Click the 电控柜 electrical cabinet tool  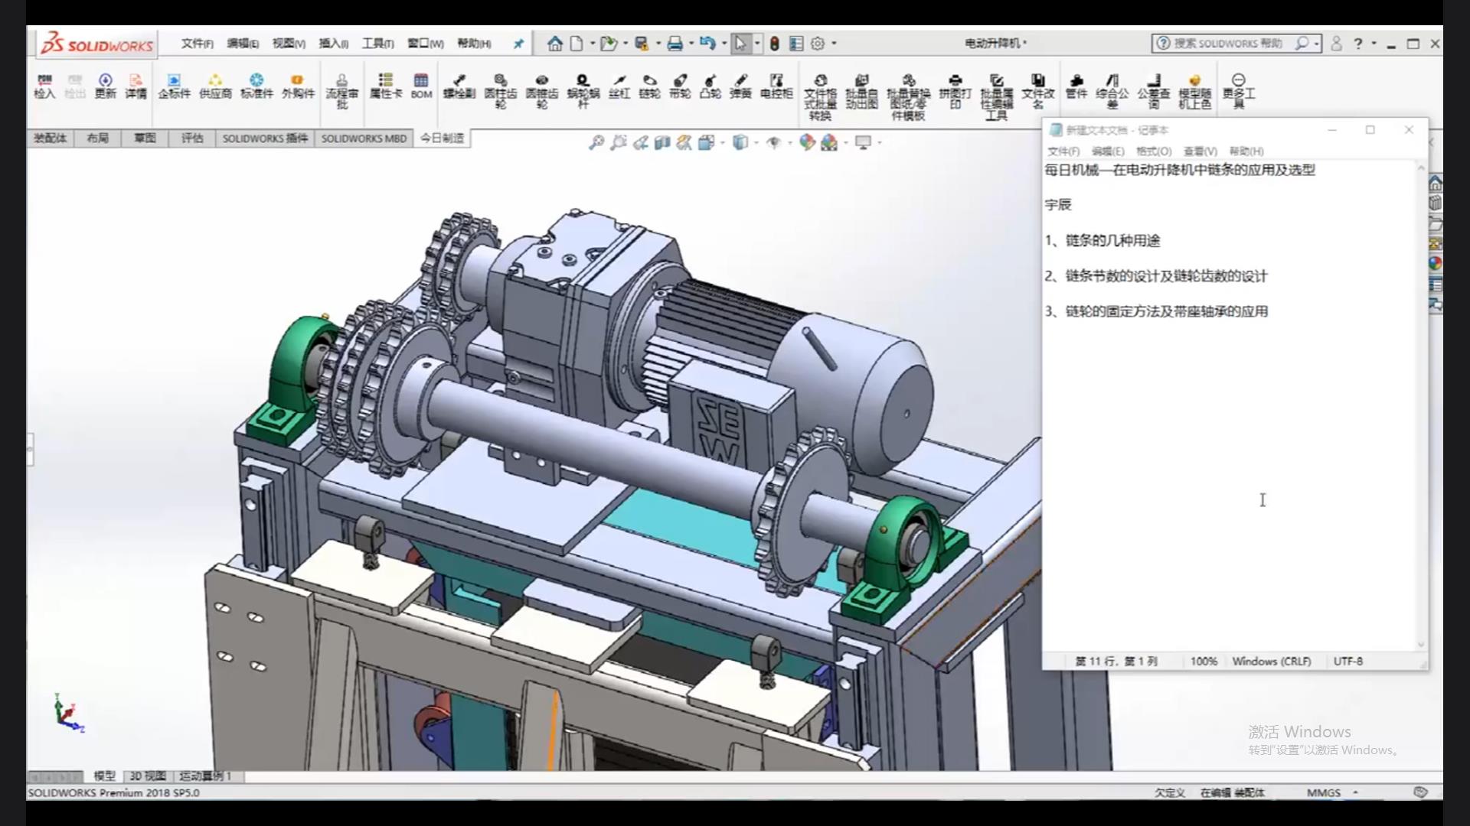click(x=776, y=86)
